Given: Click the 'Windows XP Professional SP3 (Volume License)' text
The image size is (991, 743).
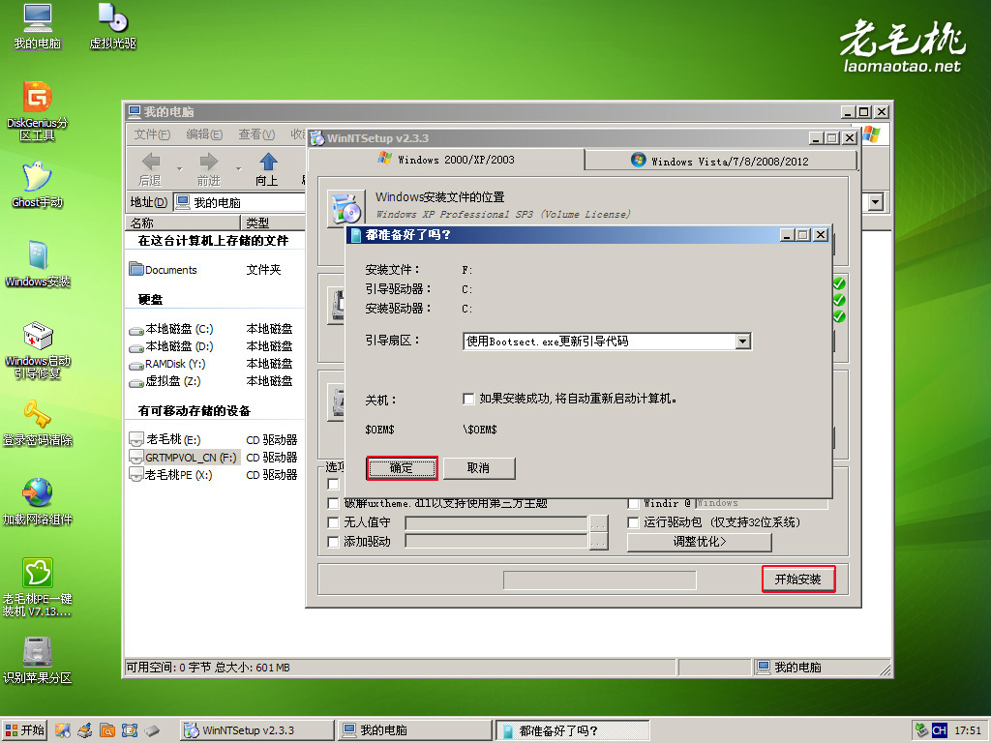Looking at the screenshot, I should tap(503, 215).
